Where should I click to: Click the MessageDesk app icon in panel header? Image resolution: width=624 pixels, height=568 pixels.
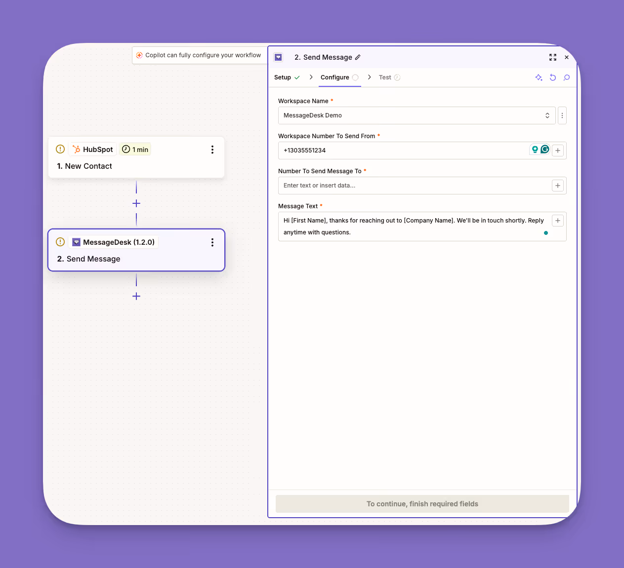tap(278, 57)
